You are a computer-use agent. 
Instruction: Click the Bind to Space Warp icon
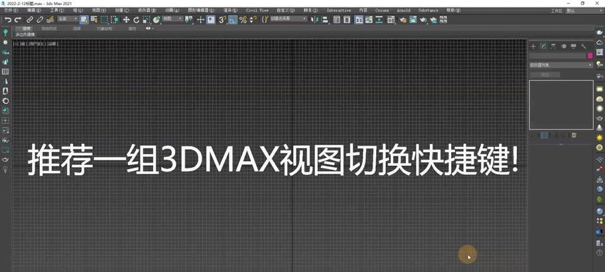[50, 19]
